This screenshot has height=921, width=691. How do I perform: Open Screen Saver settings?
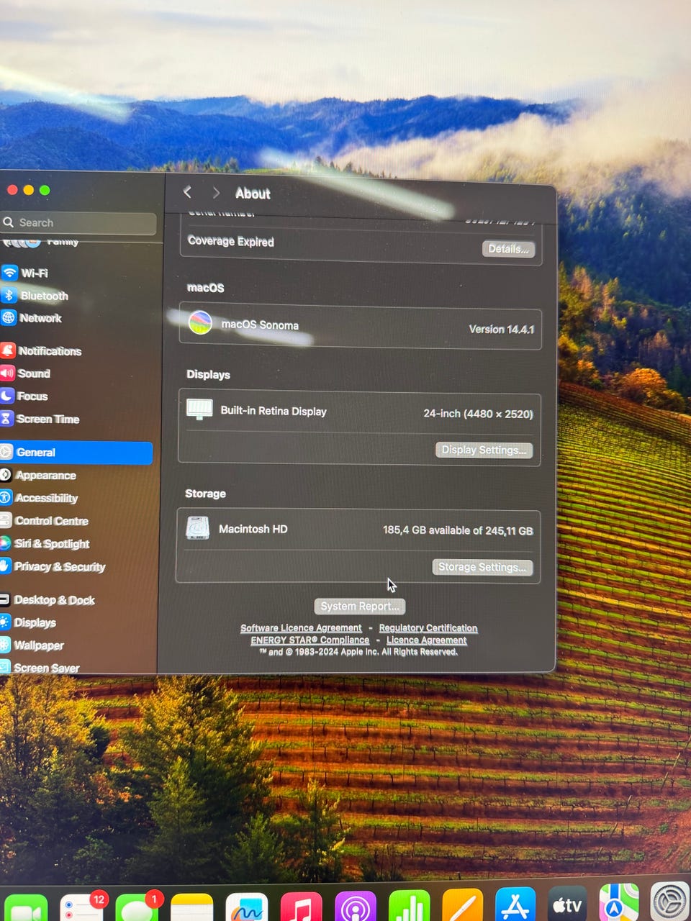point(40,668)
